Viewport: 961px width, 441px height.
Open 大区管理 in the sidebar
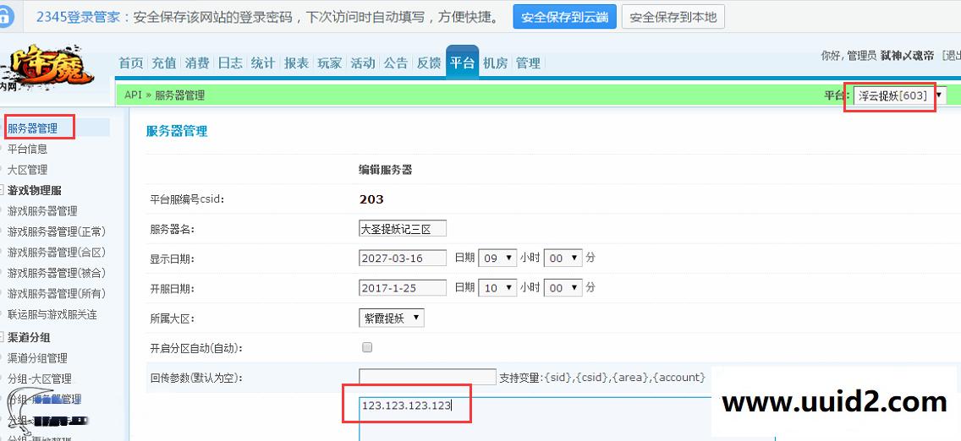(x=28, y=170)
